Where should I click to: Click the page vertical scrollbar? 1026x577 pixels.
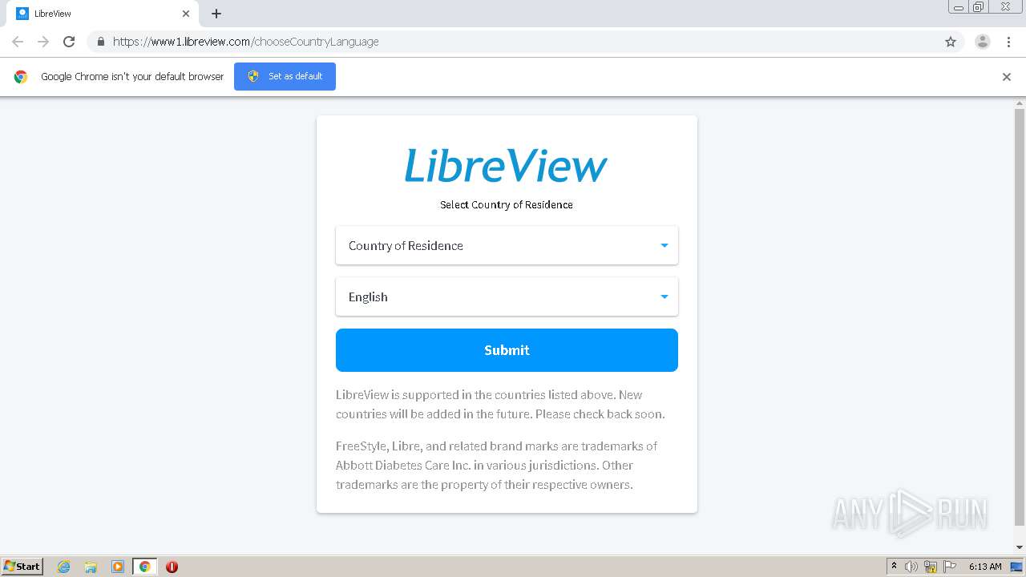pos(1020,317)
